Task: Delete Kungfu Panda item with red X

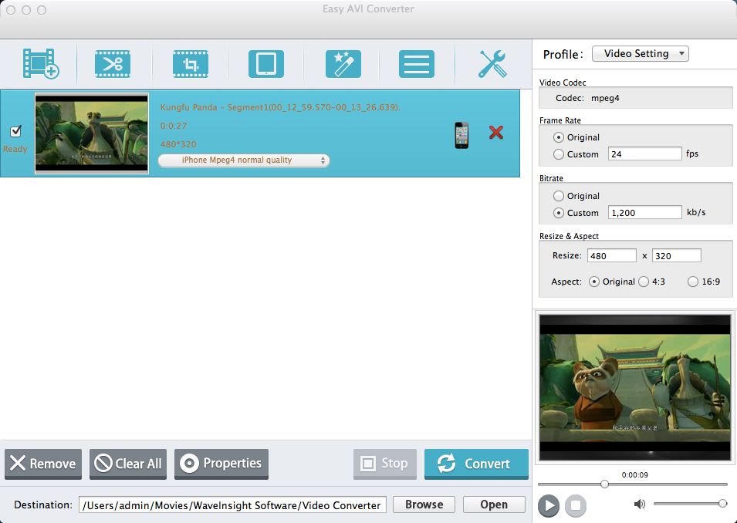Action: tap(496, 133)
